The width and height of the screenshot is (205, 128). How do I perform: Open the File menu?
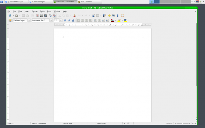point(9,11)
